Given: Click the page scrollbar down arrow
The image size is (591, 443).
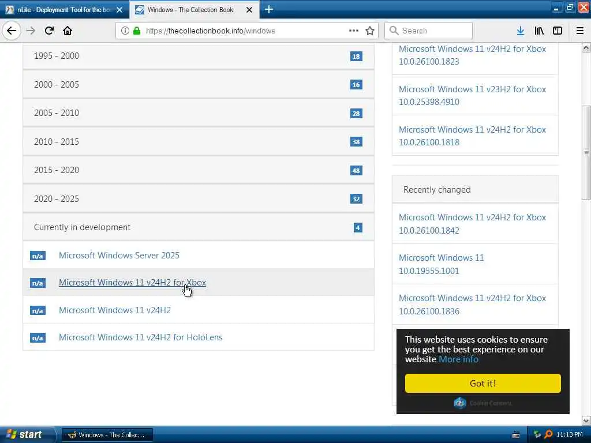Looking at the screenshot, I should 586,421.
